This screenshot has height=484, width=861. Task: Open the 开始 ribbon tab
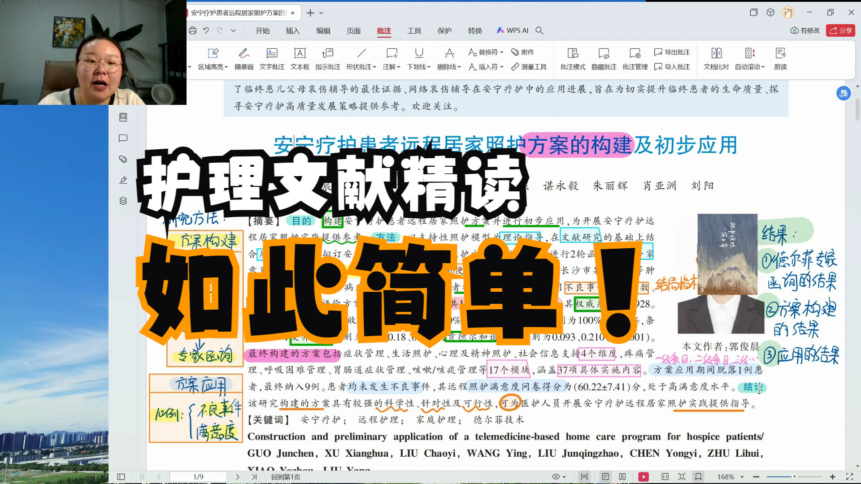(262, 30)
